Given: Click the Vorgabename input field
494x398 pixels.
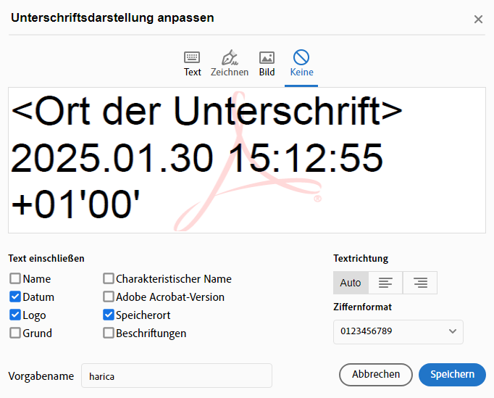Looking at the screenshot, I should 176,376.
